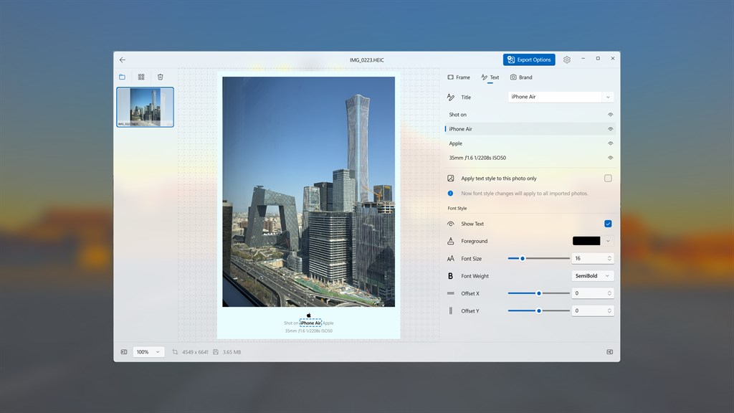Delete photo with the trash icon
This screenshot has width=734, height=413.
pyautogui.click(x=160, y=77)
